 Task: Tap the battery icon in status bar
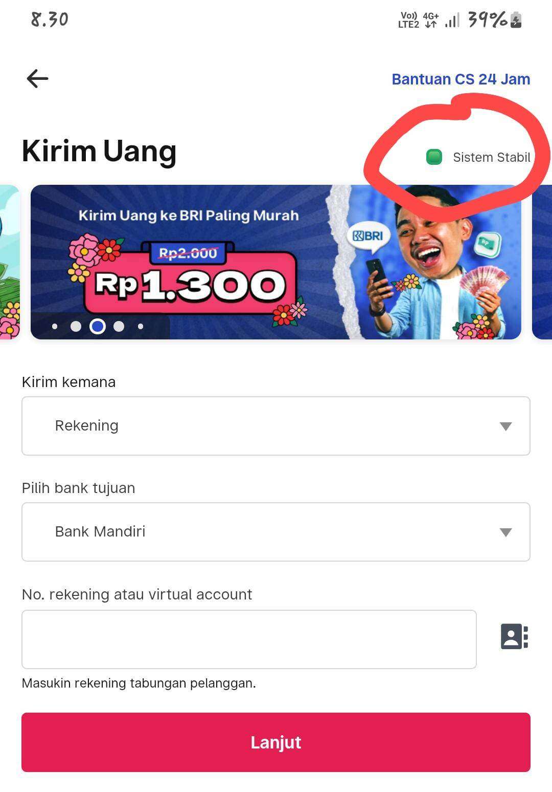tap(516, 20)
